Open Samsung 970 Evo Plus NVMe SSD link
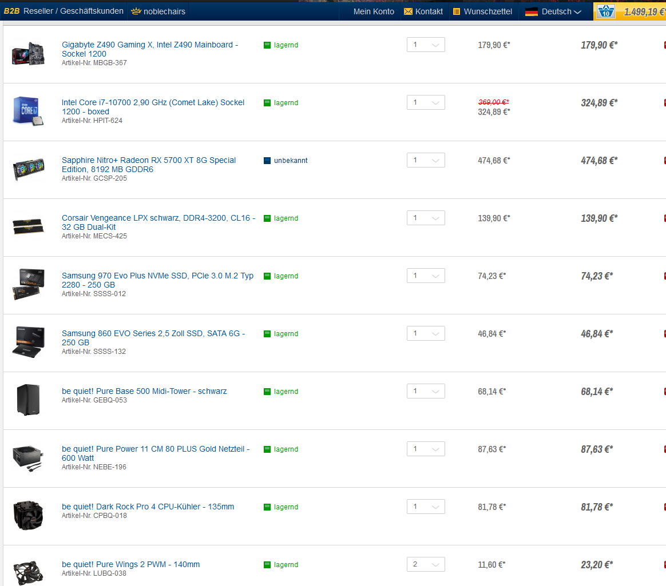The image size is (666, 586). coord(157,280)
